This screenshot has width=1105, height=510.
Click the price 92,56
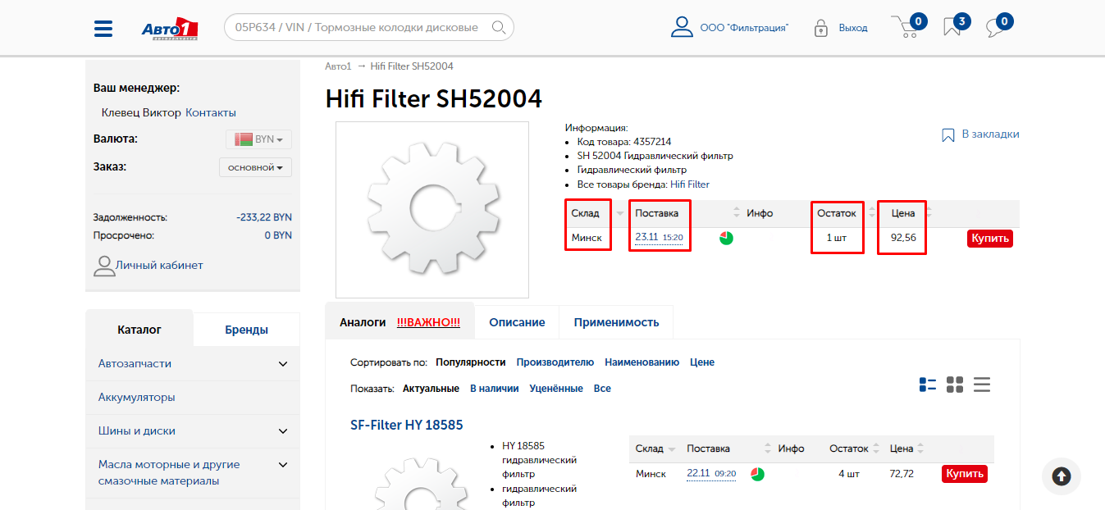tap(903, 239)
